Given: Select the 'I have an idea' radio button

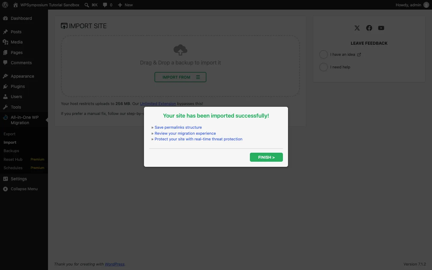Looking at the screenshot, I should click(323, 54).
